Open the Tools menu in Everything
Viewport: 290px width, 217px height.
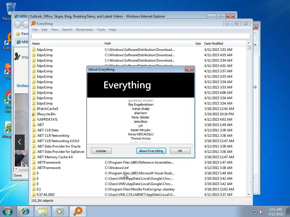(101, 29)
